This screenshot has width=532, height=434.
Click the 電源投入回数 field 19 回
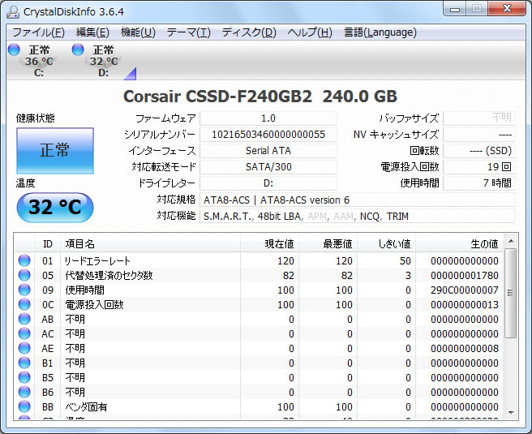[479, 167]
